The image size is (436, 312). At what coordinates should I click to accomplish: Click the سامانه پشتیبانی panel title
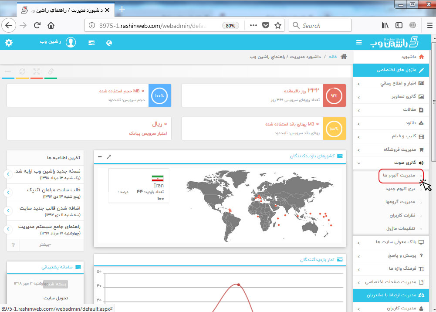(x=57, y=267)
